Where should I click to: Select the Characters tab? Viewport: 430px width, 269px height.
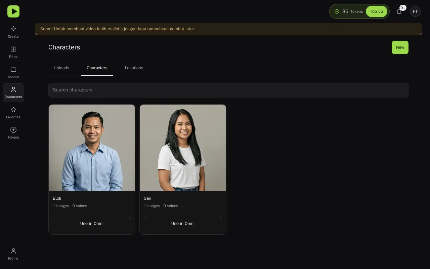click(x=97, y=68)
